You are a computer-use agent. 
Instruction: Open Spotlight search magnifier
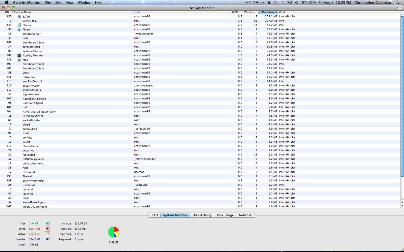pyautogui.click(x=397, y=3)
